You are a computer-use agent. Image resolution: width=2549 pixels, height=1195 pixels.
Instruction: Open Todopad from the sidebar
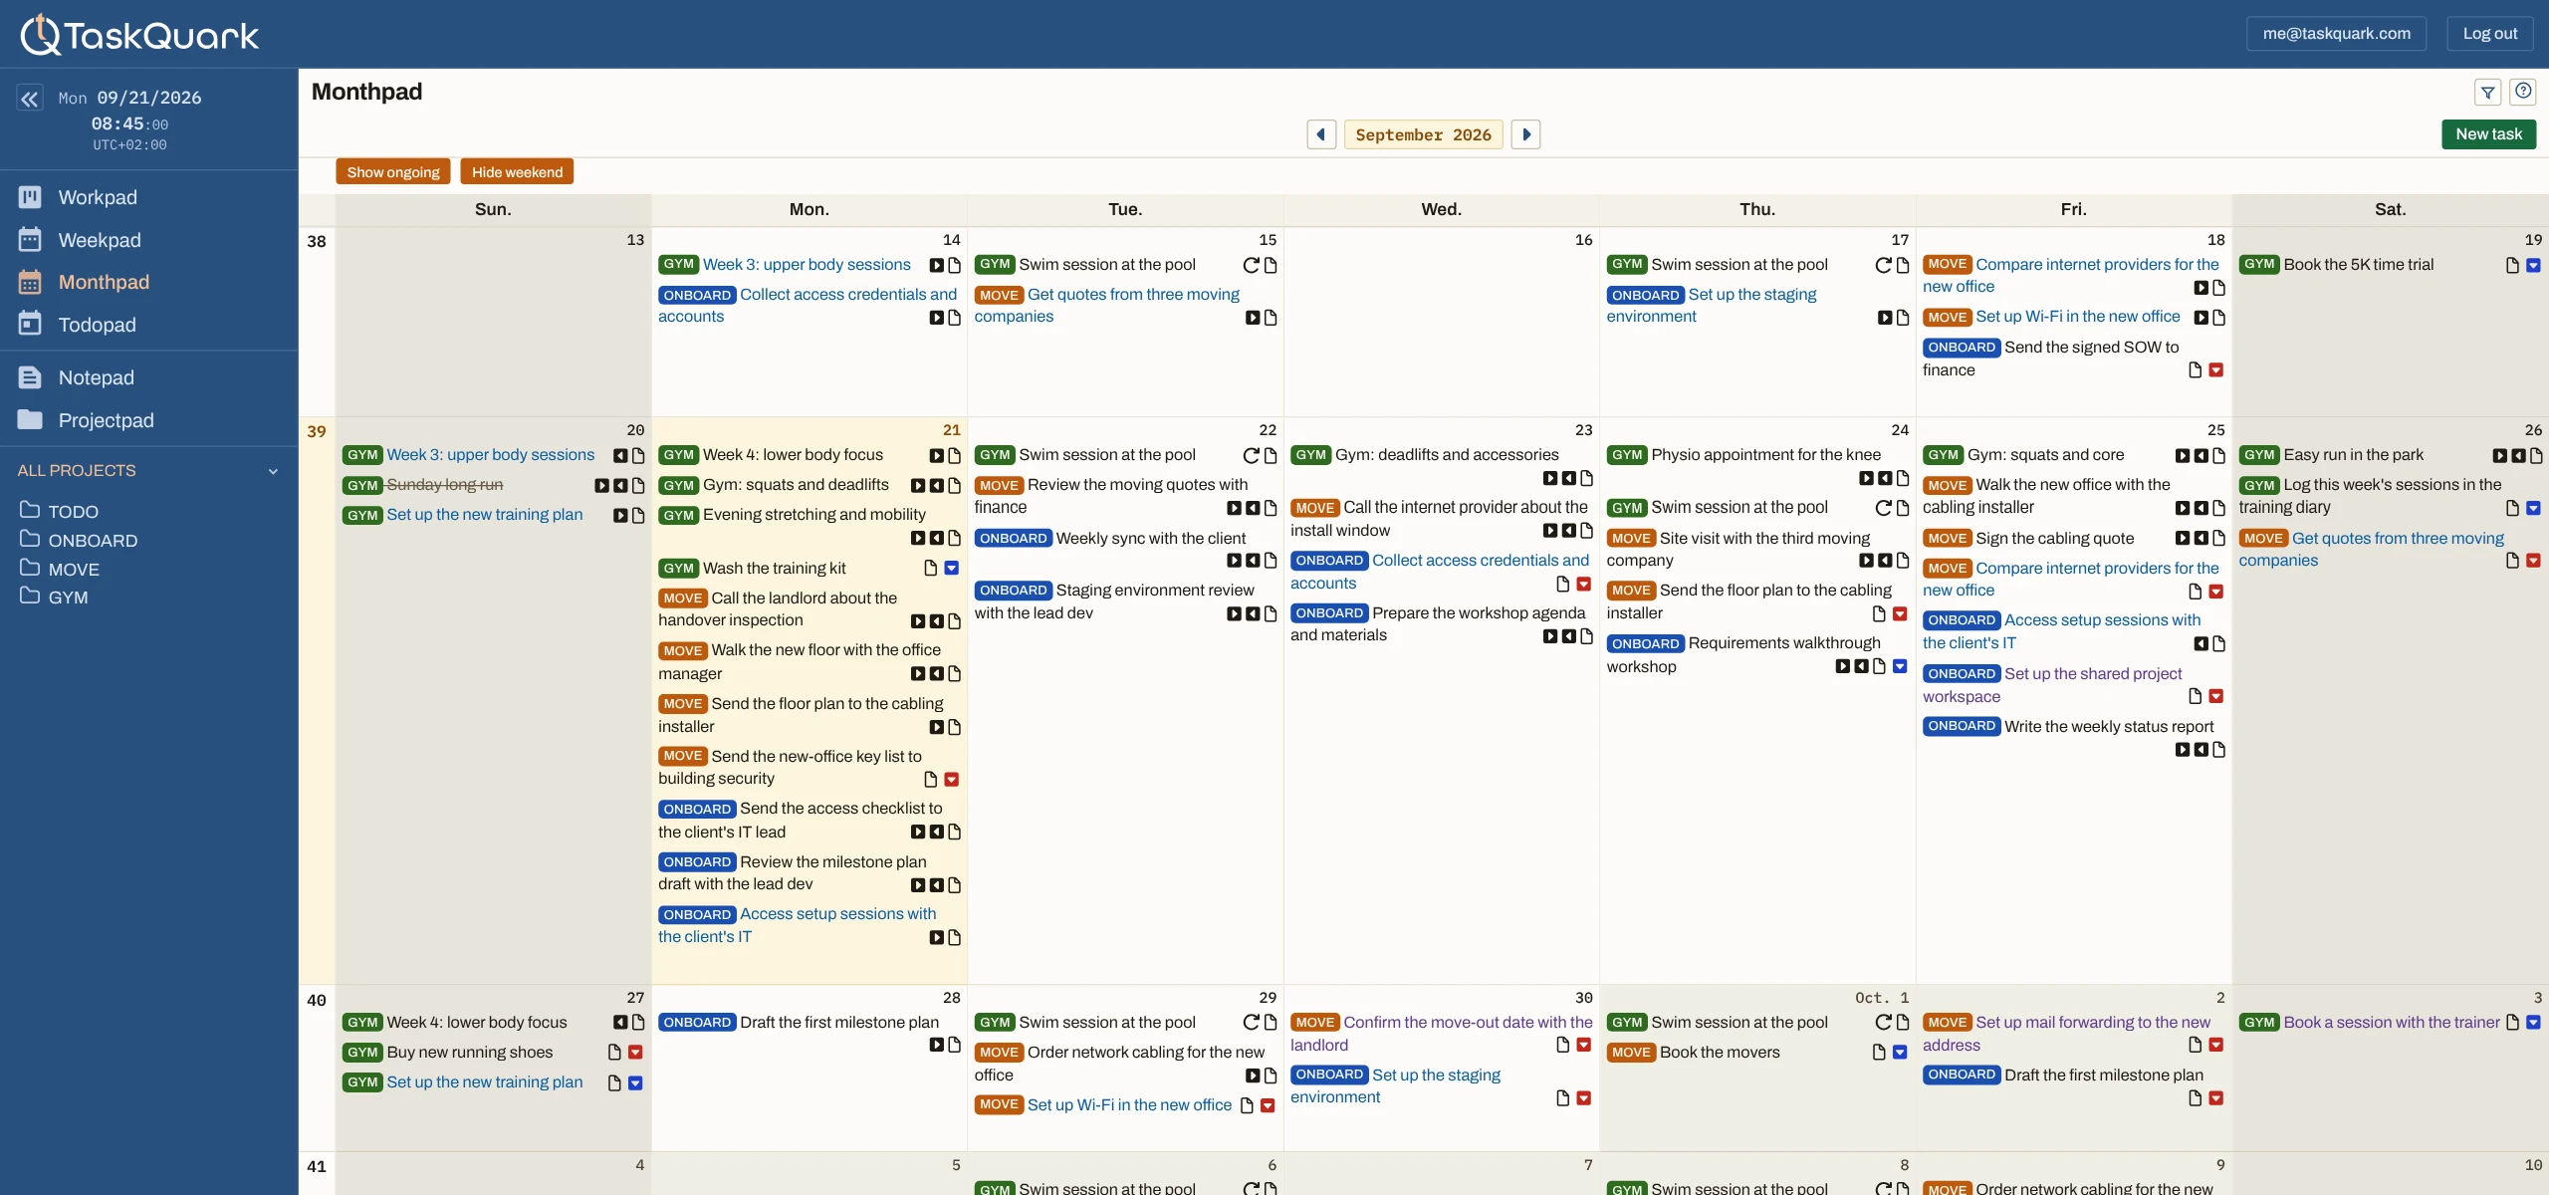pyautogui.click(x=97, y=325)
